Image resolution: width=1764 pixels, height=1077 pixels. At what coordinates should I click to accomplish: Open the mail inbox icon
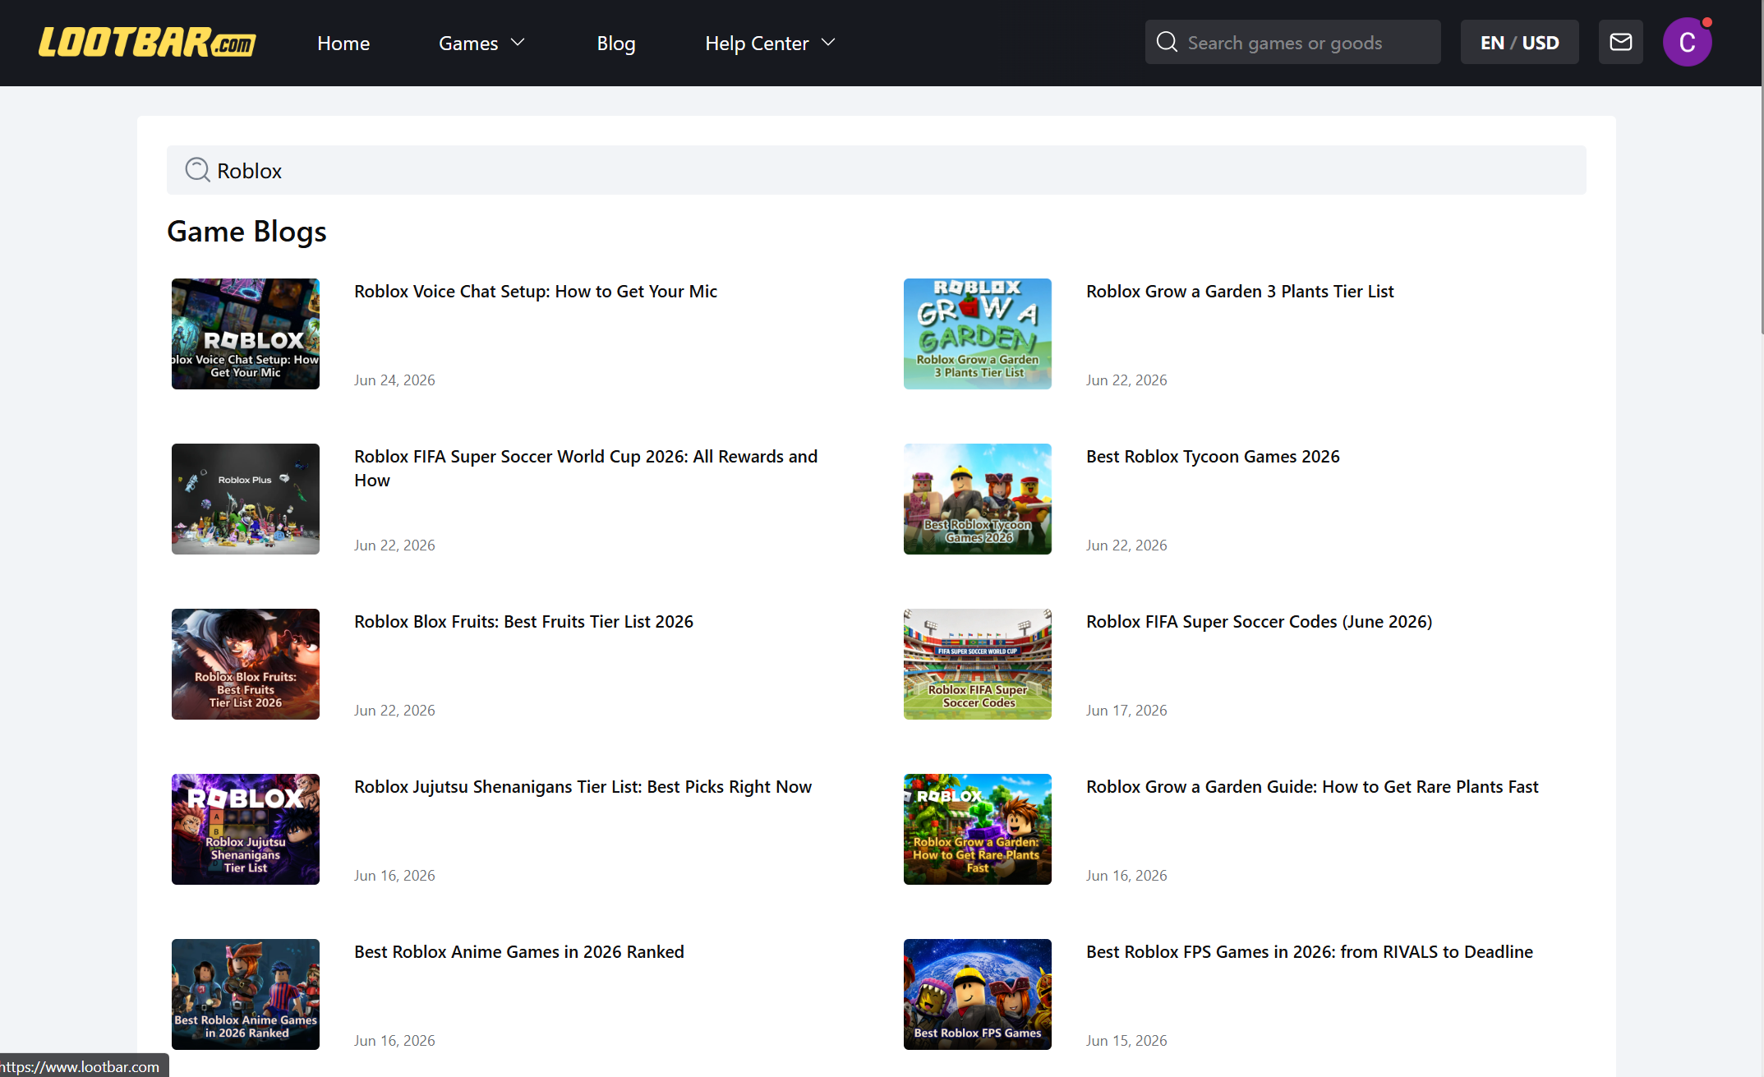[1620, 42]
